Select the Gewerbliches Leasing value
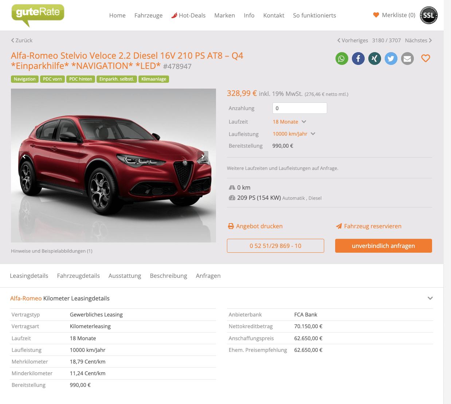451x404 pixels. tap(96, 315)
